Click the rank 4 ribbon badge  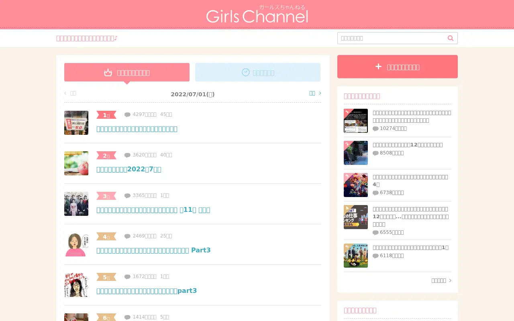pyautogui.click(x=106, y=236)
